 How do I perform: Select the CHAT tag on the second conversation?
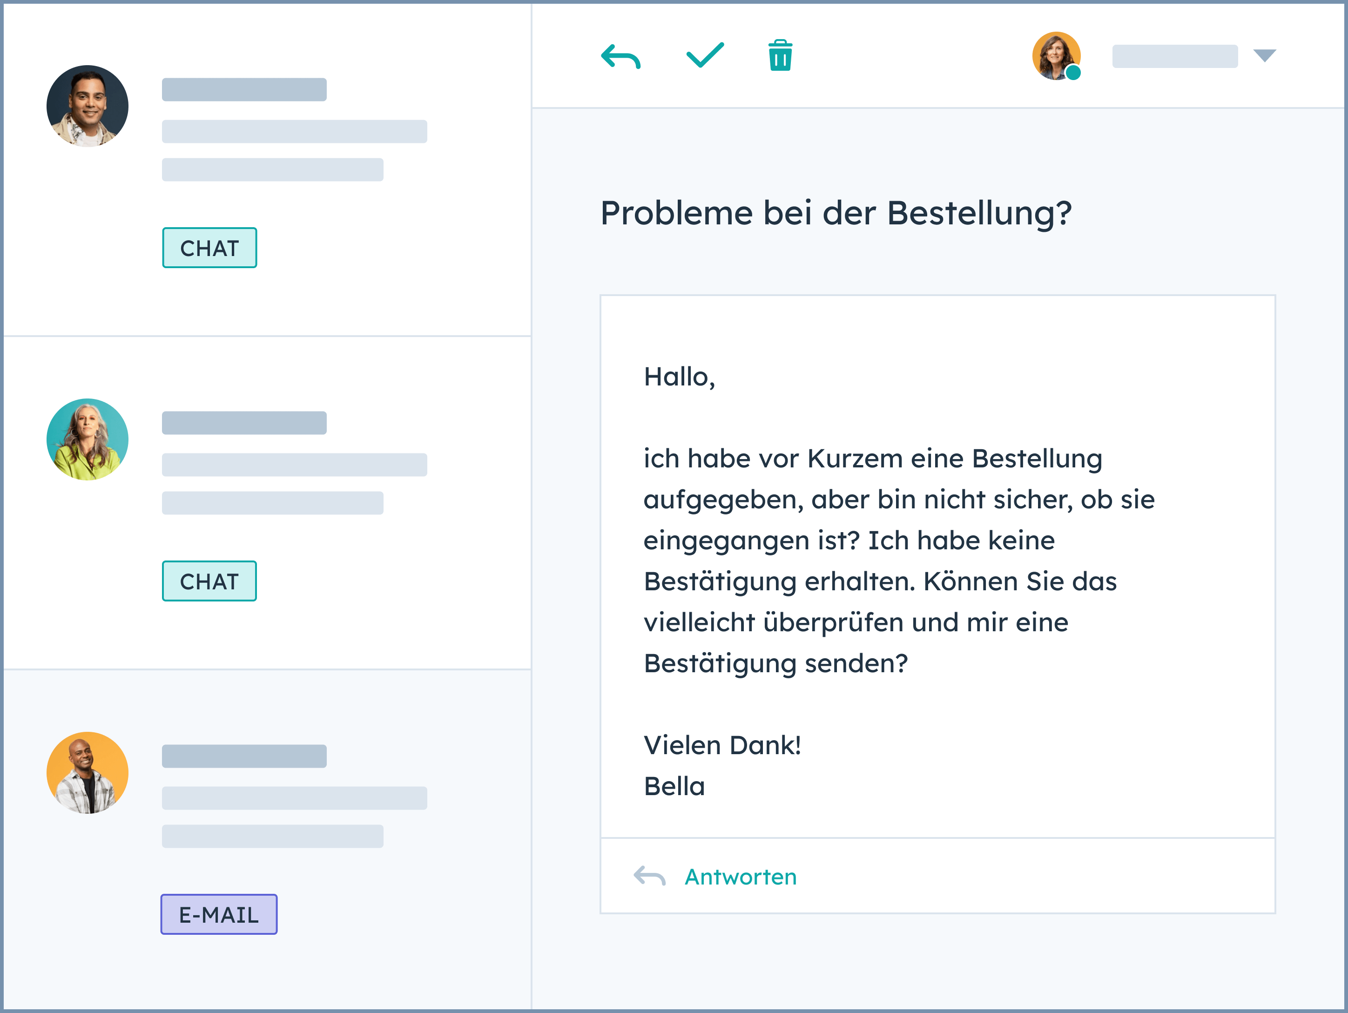pos(209,581)
